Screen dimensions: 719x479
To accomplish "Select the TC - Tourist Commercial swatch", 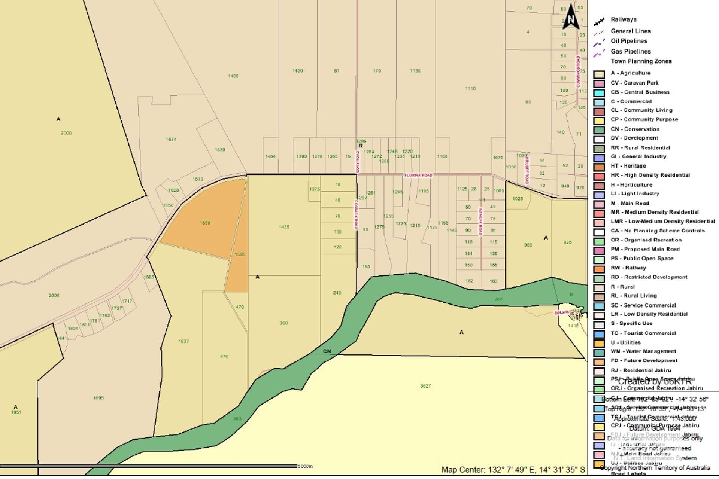I will coord(599,334).
